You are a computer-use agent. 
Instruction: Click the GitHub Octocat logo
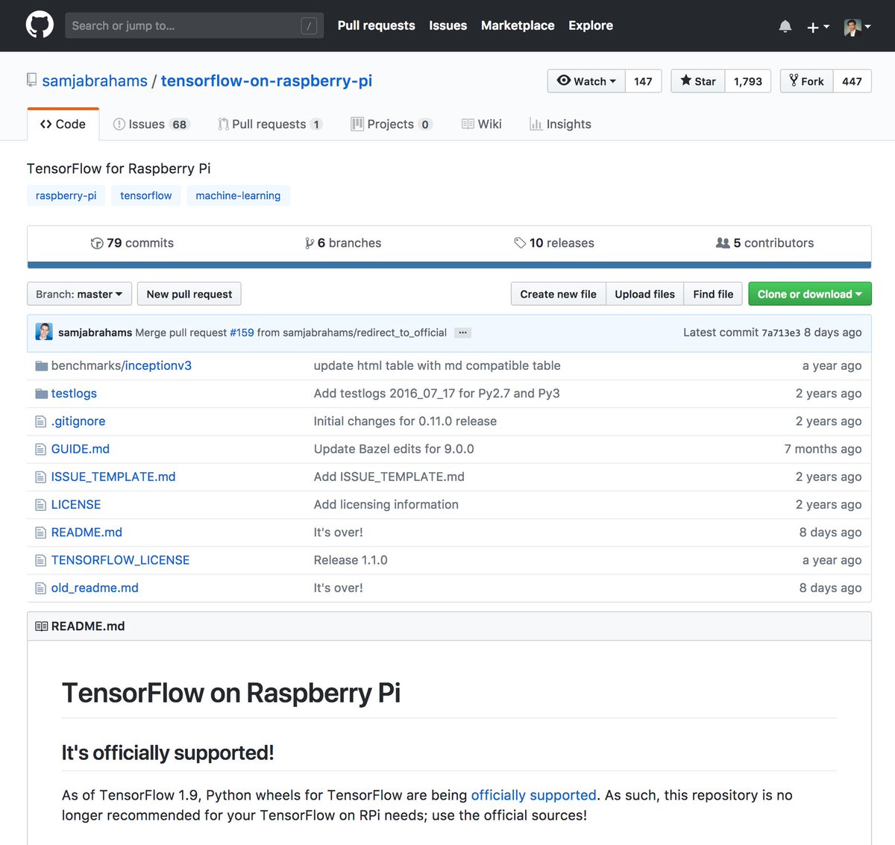[x=40, y=25]
